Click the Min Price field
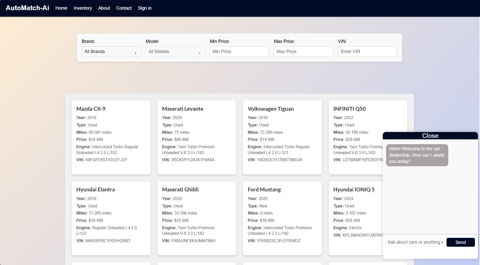The height and width of the screenshot is (265, 480). [x=239, y=52]
